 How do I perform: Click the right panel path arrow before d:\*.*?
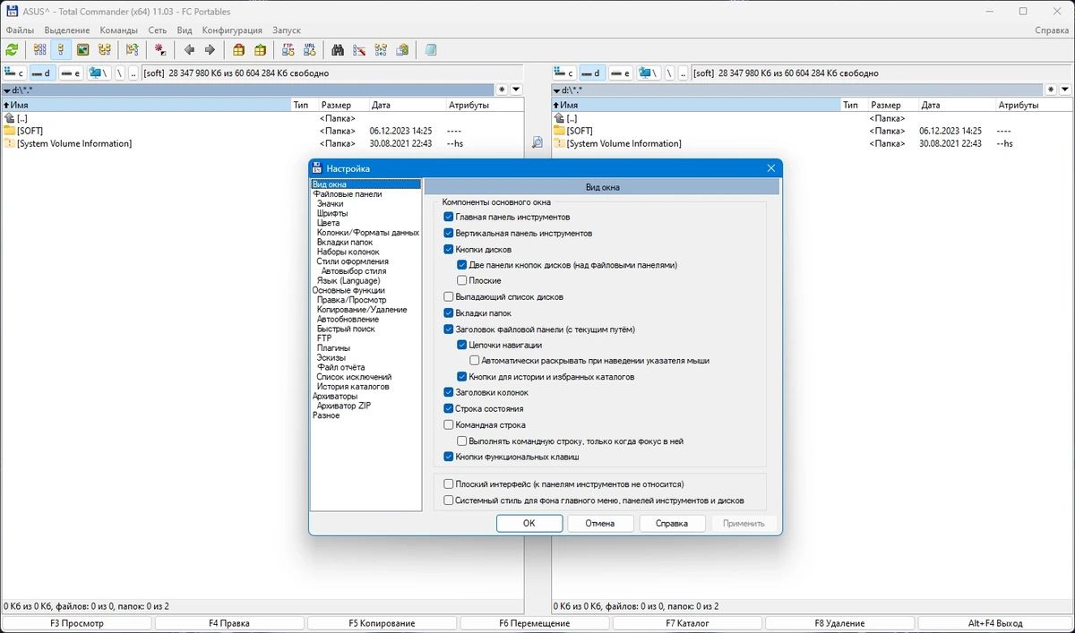tap(557, 90)
